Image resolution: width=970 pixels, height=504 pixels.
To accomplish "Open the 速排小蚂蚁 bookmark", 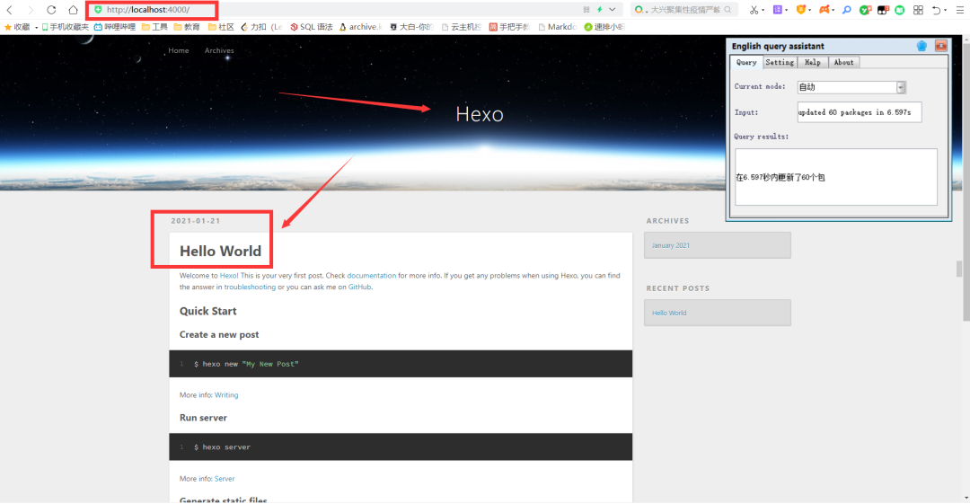I will [x=604, y=27].
